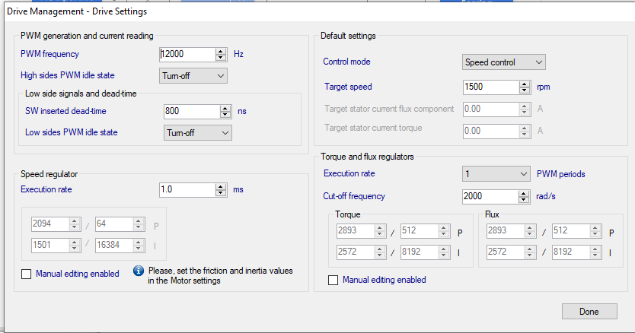The image size is (635, 333).
Task: Click Speed regulator I numerator field 1501
Action: click(x=50, y=246)
